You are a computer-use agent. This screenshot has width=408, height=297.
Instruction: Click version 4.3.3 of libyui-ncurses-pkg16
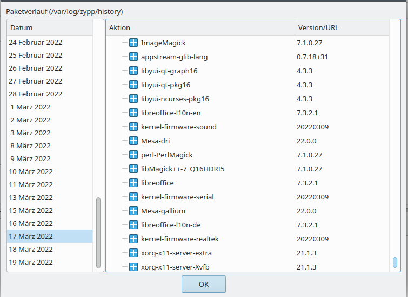304,99
